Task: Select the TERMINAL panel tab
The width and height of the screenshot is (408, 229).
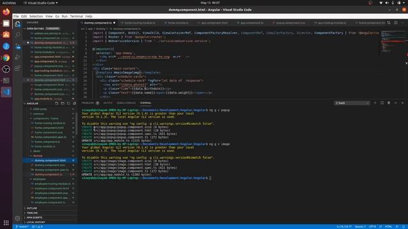Action: click(x=145, y=103)
